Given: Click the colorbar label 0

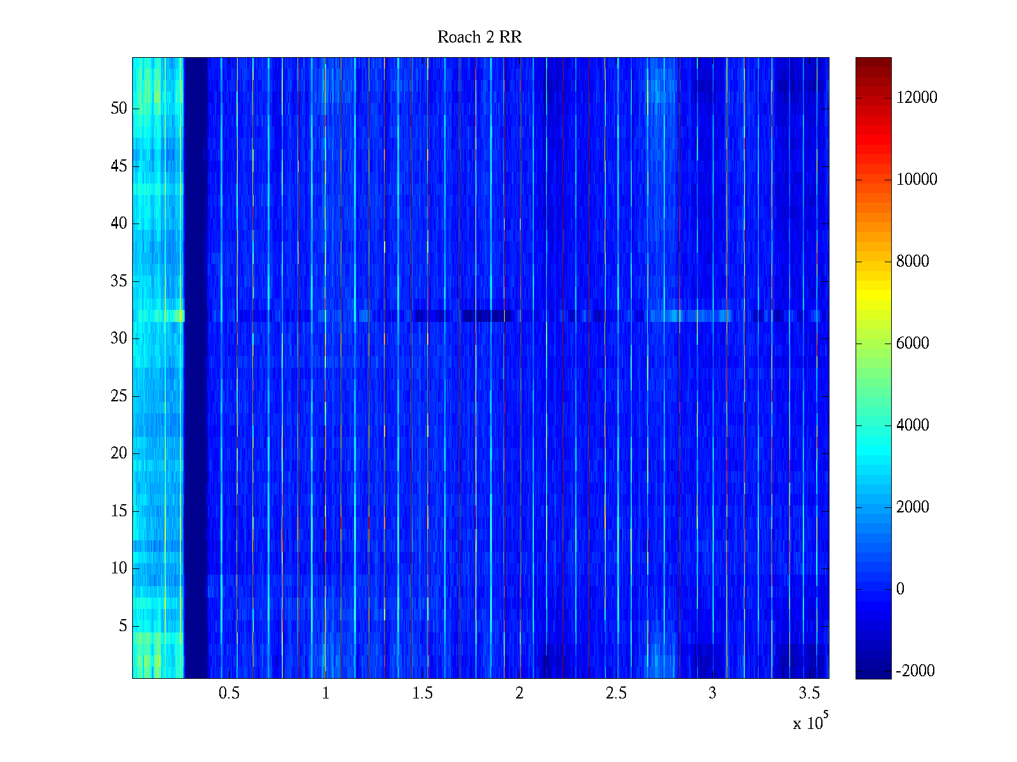Looking at the screenshot, I should click(x=900, y=589).
